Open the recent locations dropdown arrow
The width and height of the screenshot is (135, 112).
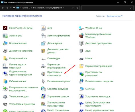coord(11,8)
